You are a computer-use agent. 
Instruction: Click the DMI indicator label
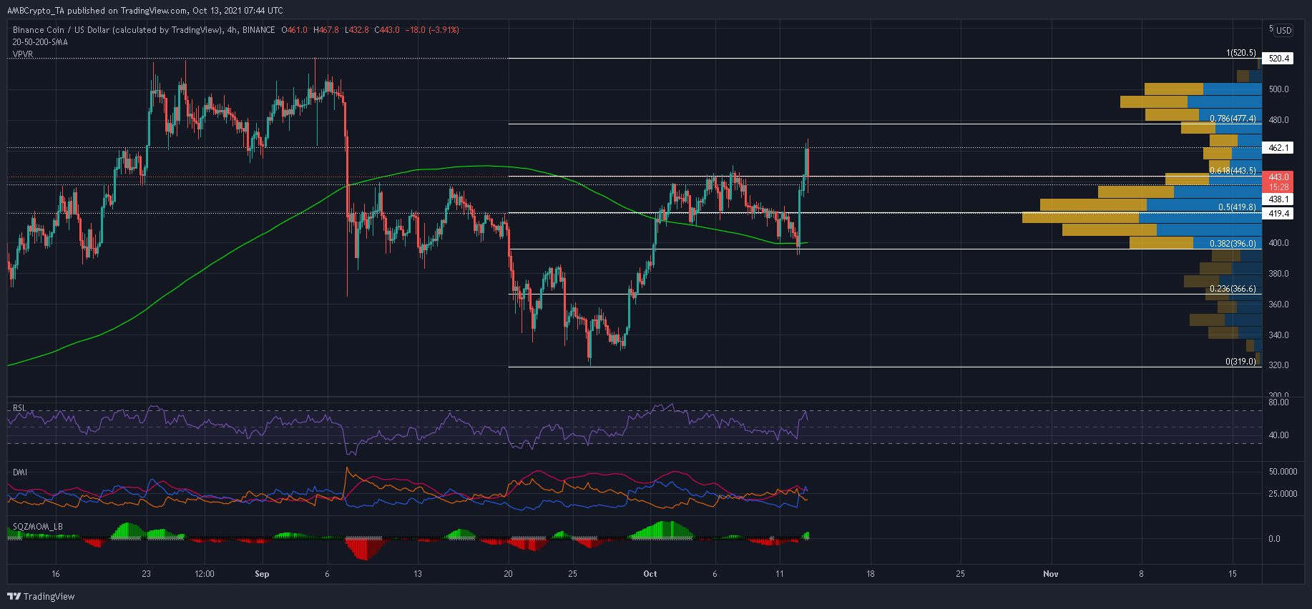(x=19, y=472)
